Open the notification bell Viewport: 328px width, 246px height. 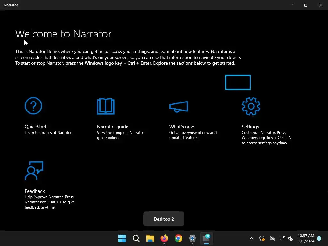(x=319, y=238)
